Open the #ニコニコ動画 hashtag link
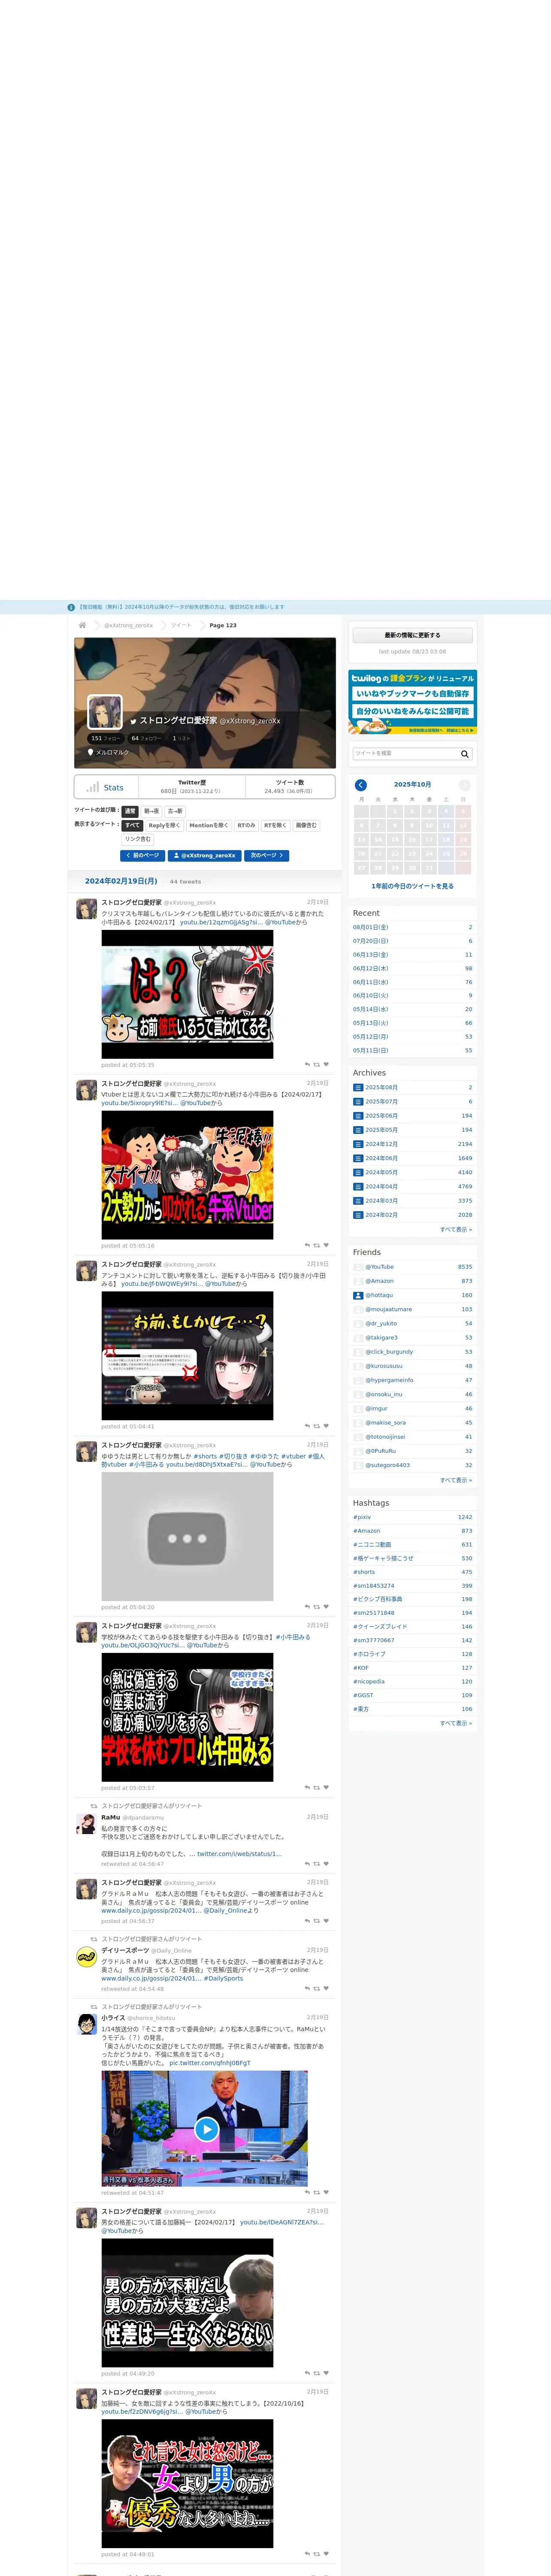The width and height of the screenshot is (551, 2576). [x=371, y=1545]
